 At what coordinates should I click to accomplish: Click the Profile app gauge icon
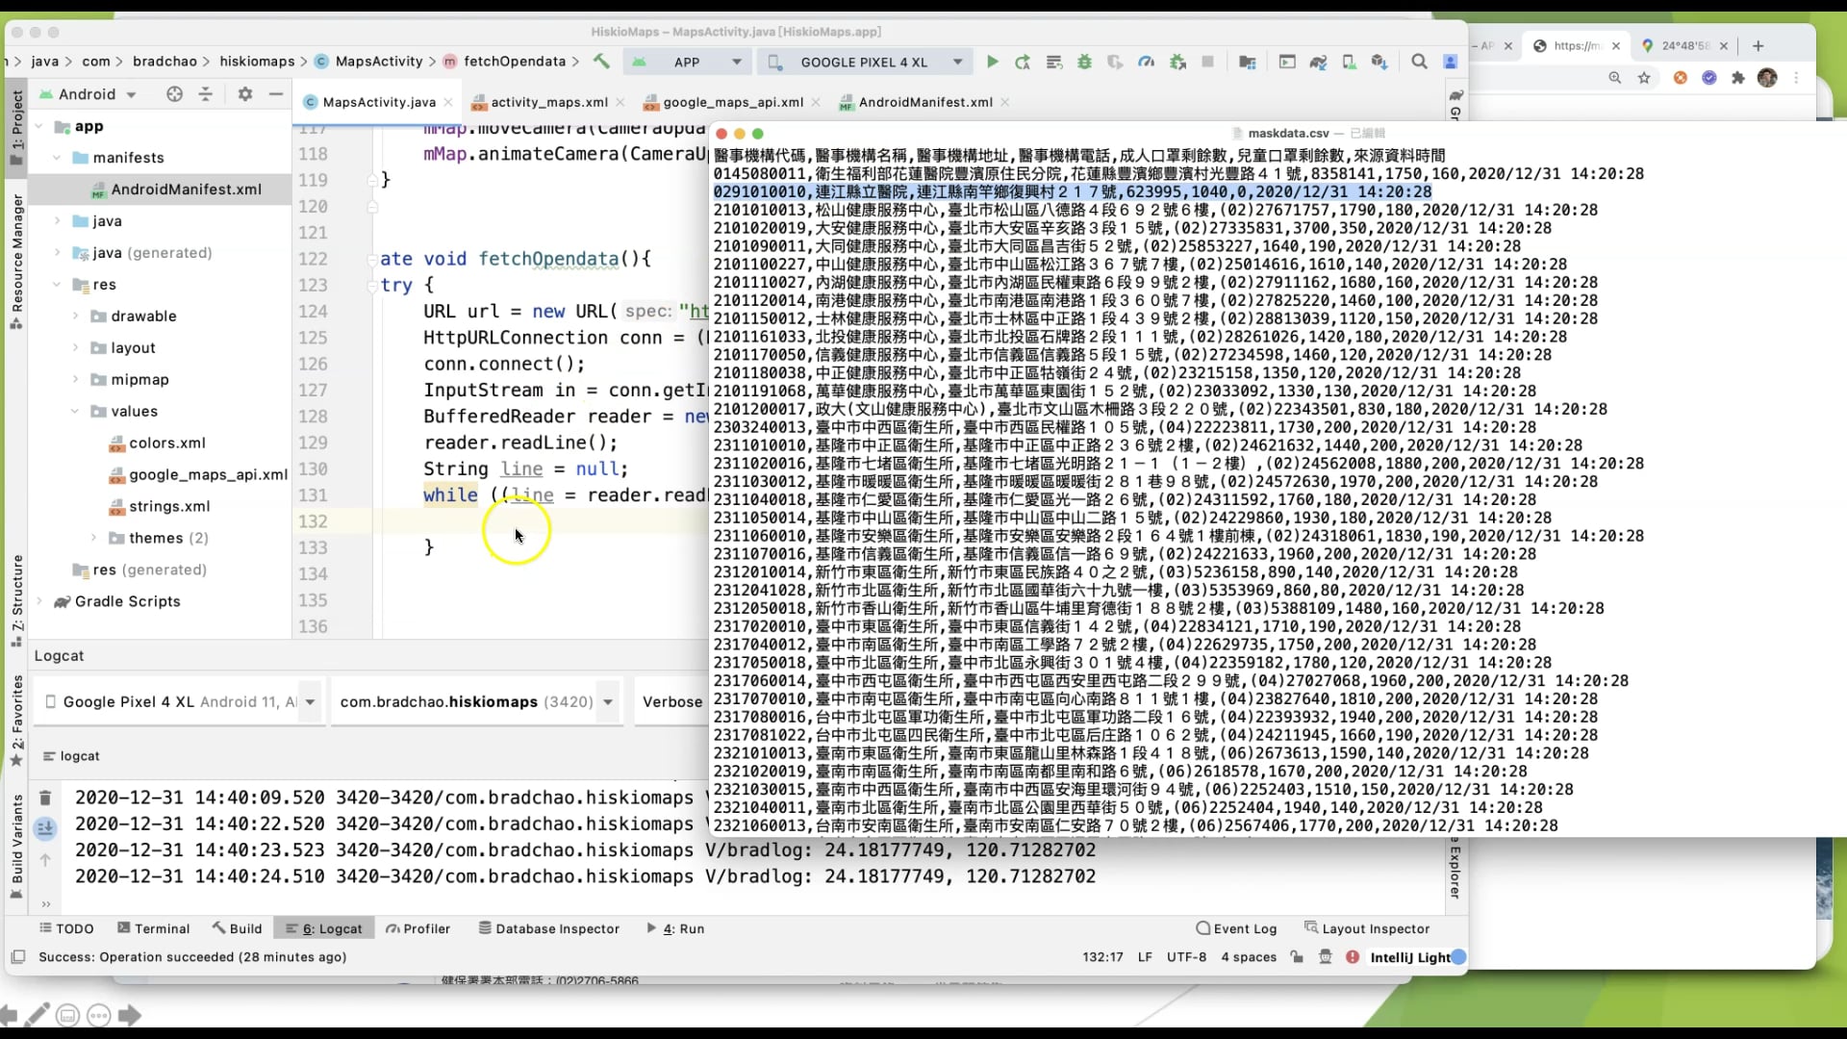1146,62
